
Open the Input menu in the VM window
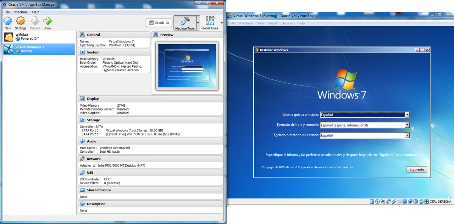273,23
